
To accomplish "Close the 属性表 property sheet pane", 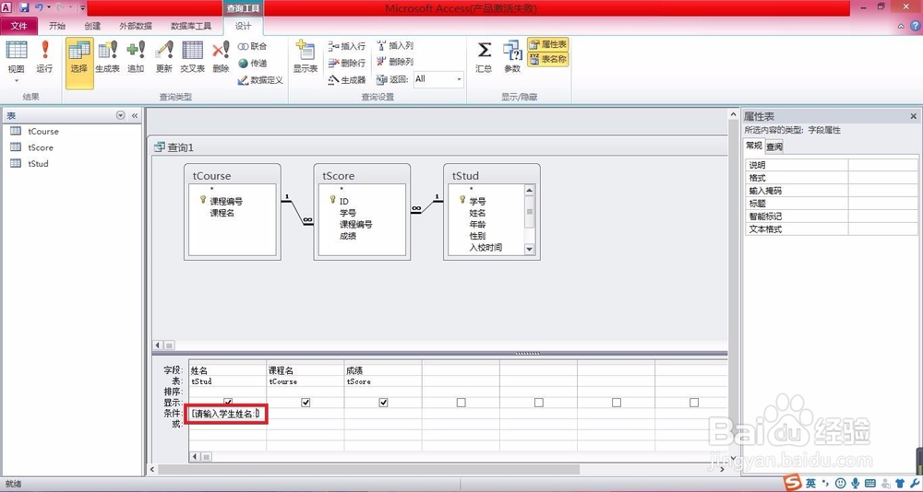I will (x=914, y=116).
